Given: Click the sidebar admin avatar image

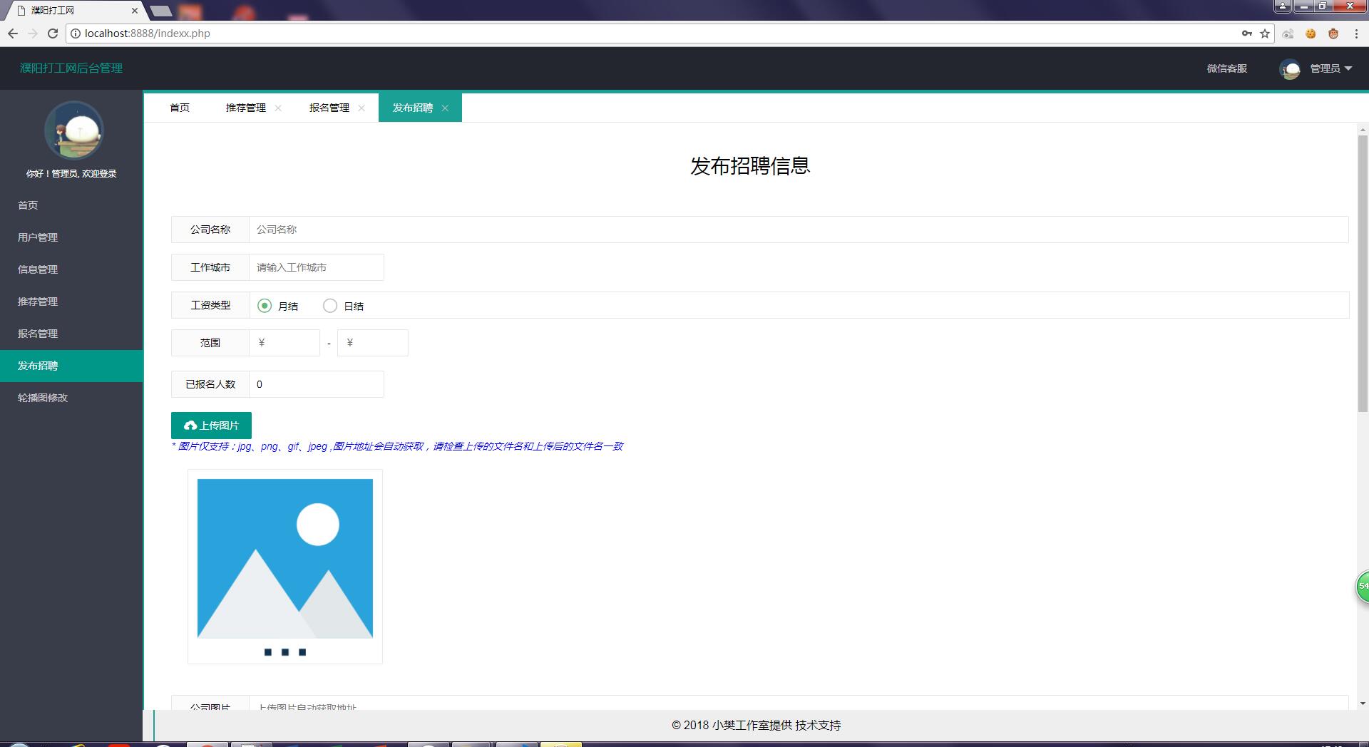Looking at the screenshot, I should 73,130.
